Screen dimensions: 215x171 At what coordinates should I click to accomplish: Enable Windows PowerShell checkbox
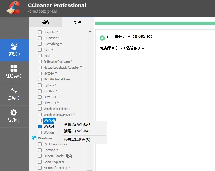pos(40,115)
